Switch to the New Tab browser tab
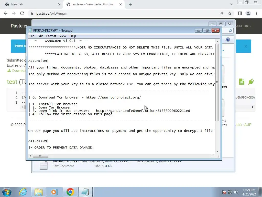Image resolution: width=262 pixels, height=197 pixels. point(32,4)
